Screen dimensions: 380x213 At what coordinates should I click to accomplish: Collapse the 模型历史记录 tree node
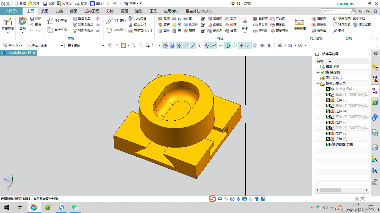318,83
